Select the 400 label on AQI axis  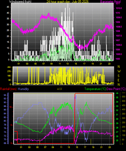tap(124, 109)
